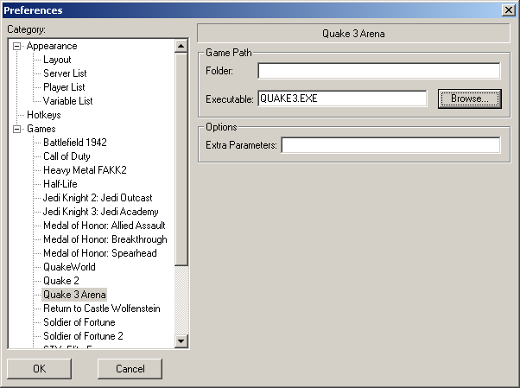Choose Call of Duty game entry
This screenshot has height=388, width=520.
67,156
